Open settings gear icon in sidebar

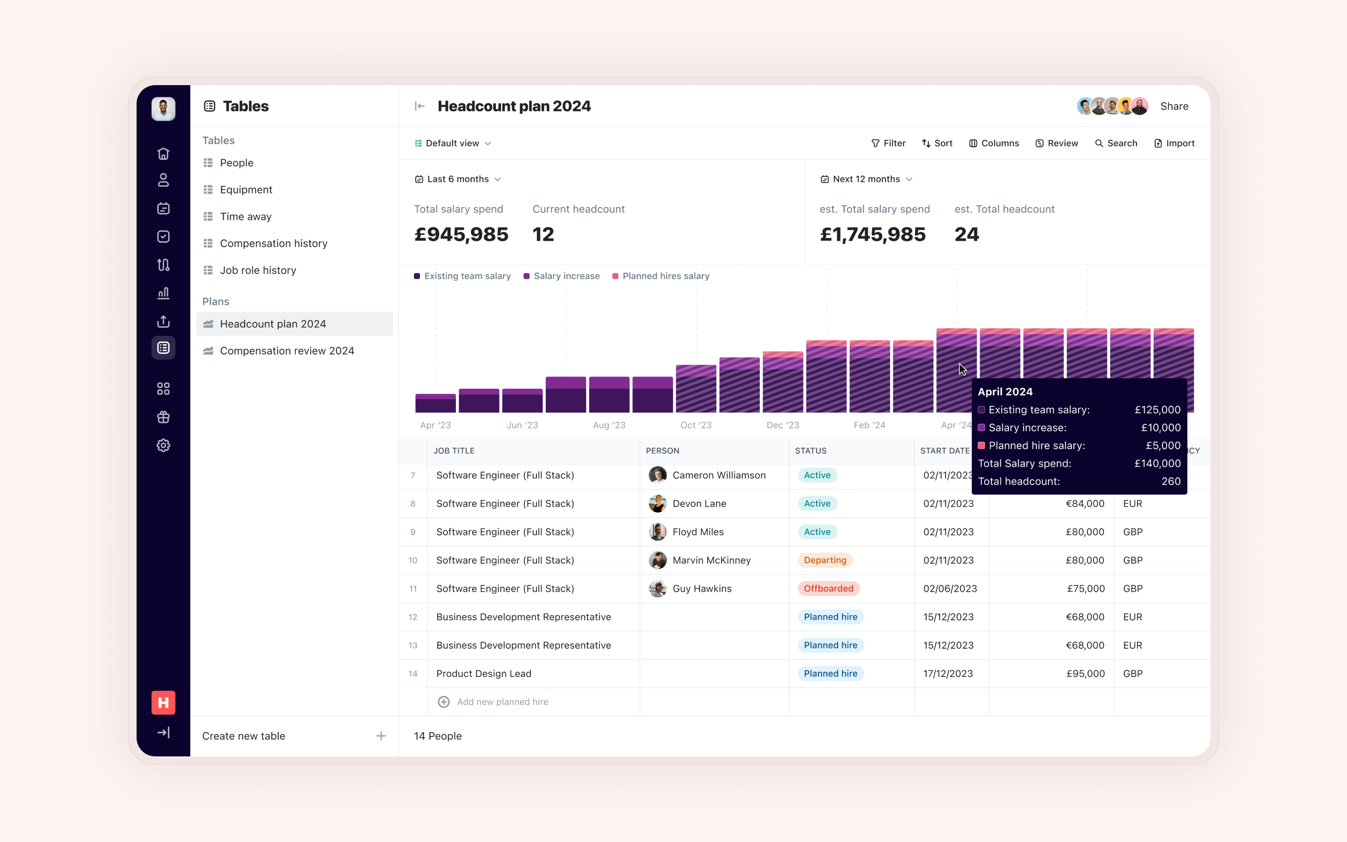(x=163, y=445)
